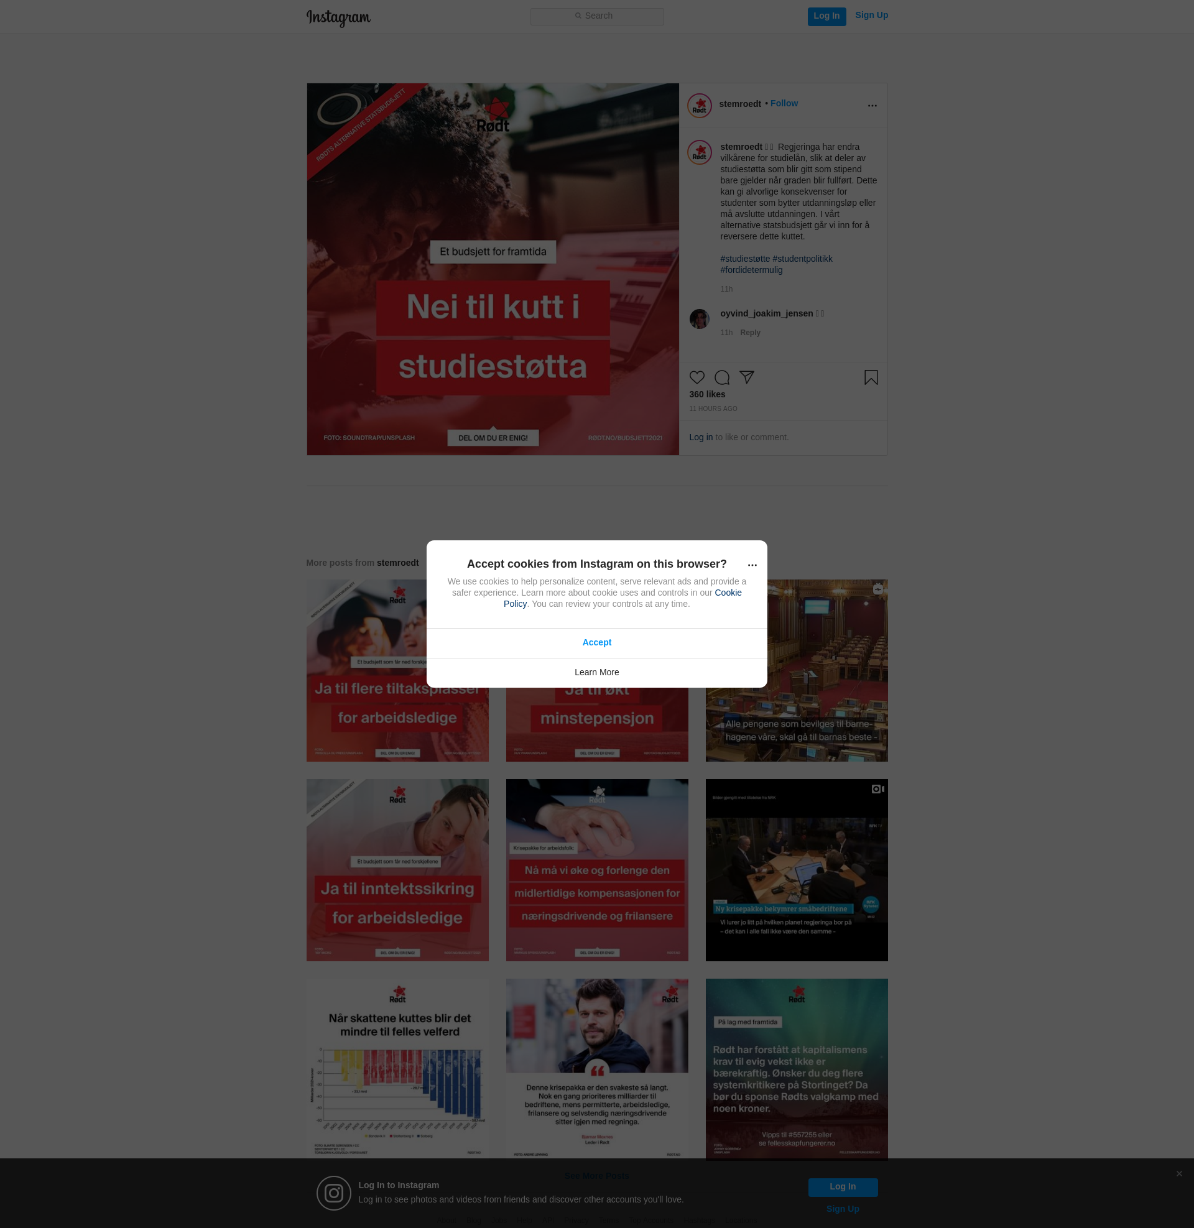This screenshot has width=1194, height=1228.
Task: Click the heart like icon
Action: click(x=696, y=377)
